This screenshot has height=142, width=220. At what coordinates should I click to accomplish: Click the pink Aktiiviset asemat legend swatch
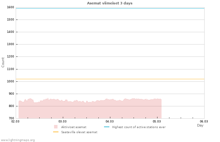click(x=56, y=127)
